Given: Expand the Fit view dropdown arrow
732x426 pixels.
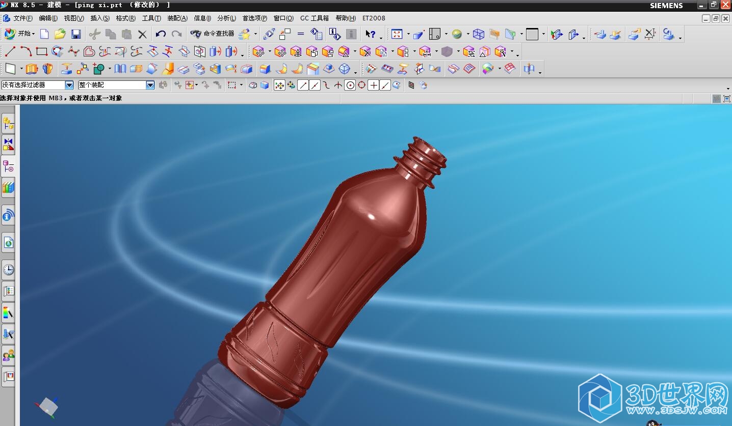Looking at the screenshot, I should 408,34.
